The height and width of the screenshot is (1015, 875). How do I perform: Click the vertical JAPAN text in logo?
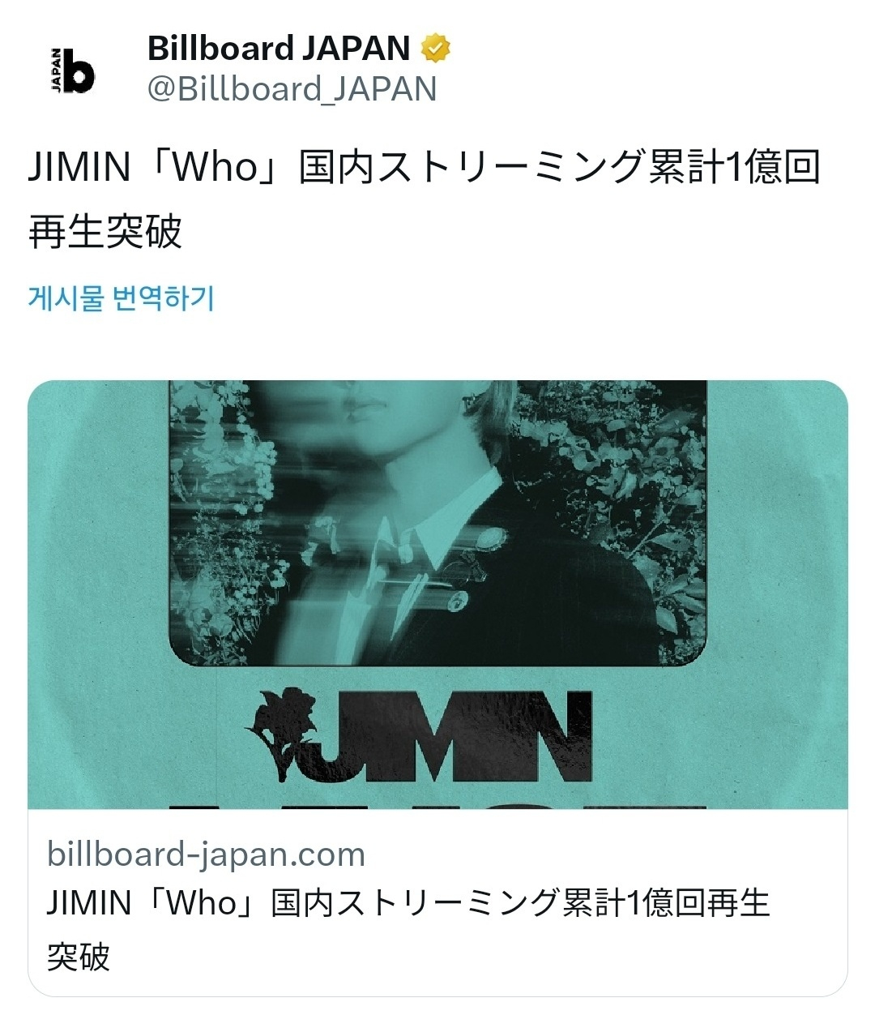pos(56,71)
